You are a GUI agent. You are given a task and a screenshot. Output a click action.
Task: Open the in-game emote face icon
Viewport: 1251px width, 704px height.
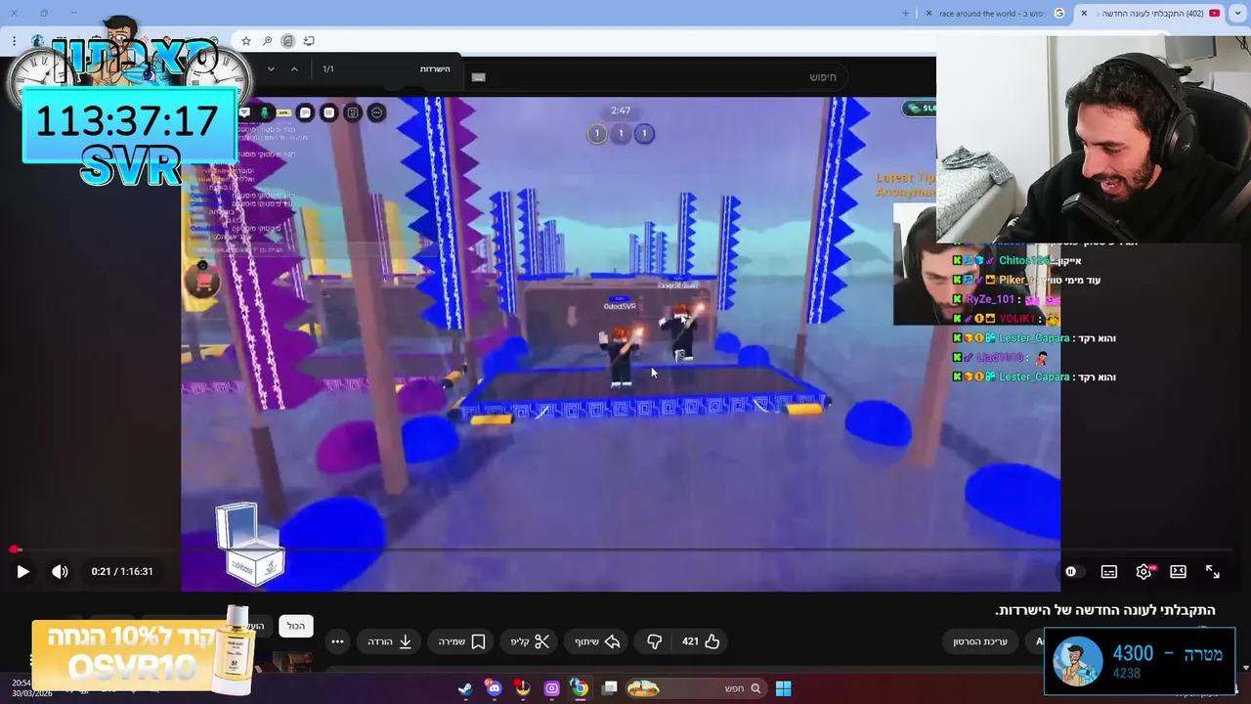tap(353, 112)
